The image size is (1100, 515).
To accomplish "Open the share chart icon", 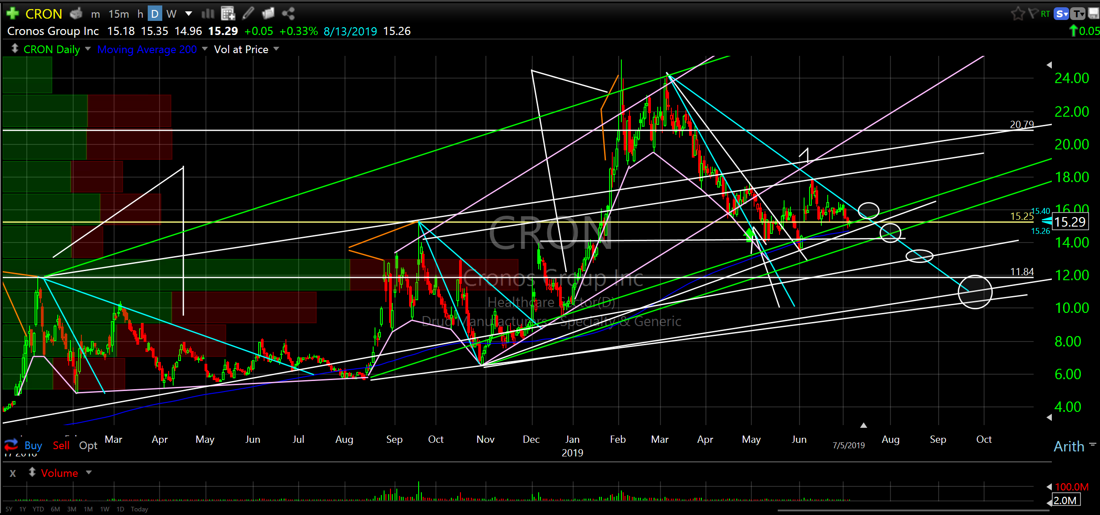I will pyautogui.click(x=288, y=14).
